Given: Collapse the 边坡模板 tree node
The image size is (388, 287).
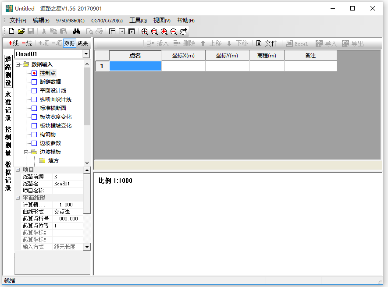Looking at the screenshot, I should [x=26, y=152].
